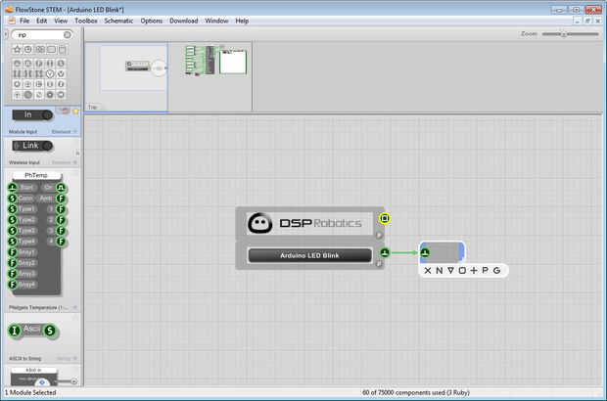Toggle the yellow star on Module Input
607x401 pixels.
(x=76, y=111)
